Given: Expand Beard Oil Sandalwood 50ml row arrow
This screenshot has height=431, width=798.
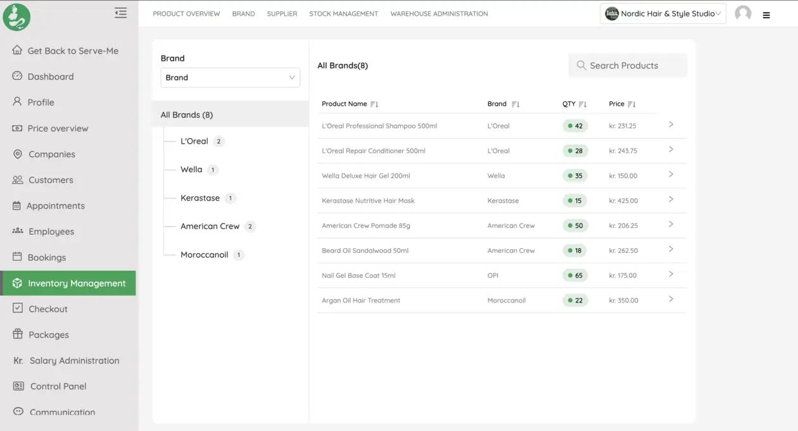Looking at the screenshot, I should click(x=671, y=249).
